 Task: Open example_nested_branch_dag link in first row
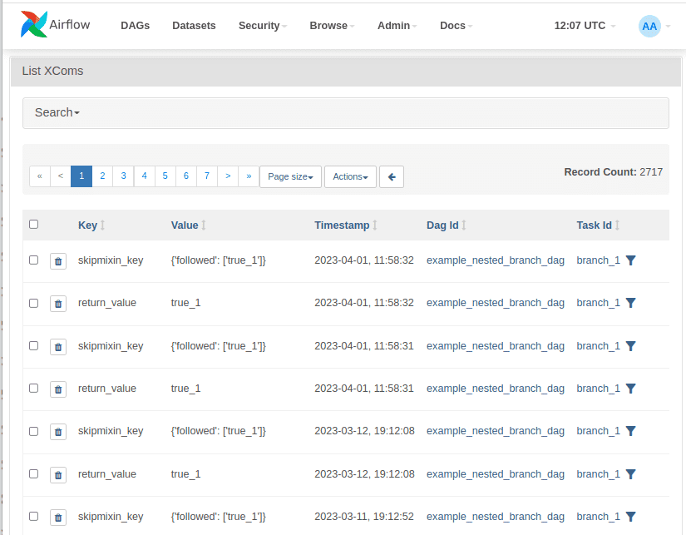[496, 260]
